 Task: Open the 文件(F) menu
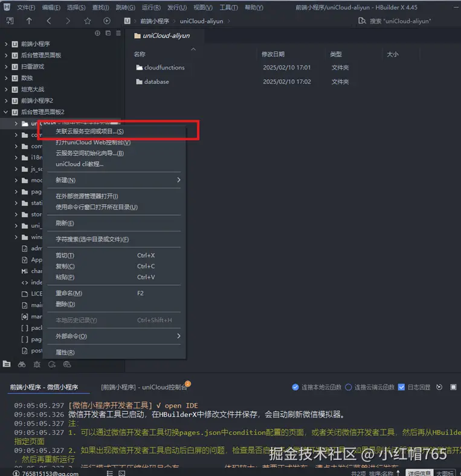pyautogui.click(x=26, y=7)
